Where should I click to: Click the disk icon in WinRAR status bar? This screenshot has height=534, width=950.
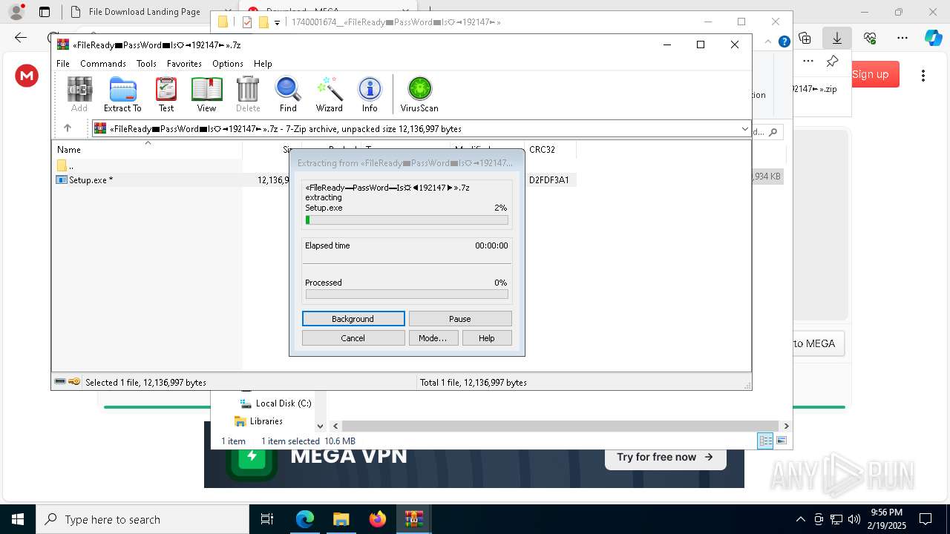(60, 381)
